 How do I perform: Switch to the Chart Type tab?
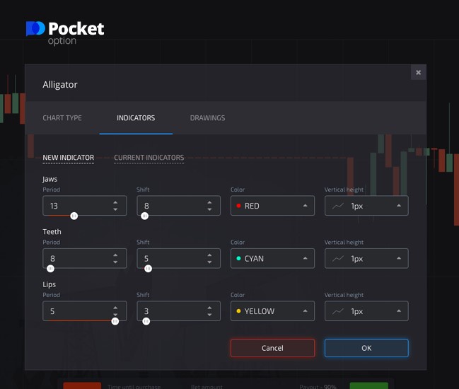pos(62,118)
